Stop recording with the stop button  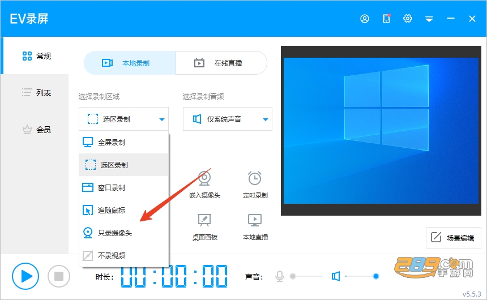(x=59, y=276)
